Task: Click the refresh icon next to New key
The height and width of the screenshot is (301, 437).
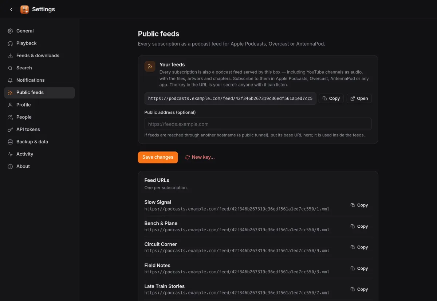Action: click(x=188, y=157)
